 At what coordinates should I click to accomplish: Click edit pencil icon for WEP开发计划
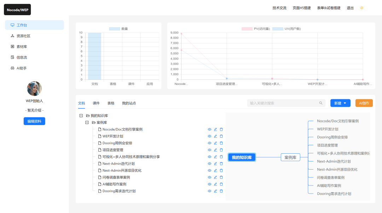coord(215,136)
